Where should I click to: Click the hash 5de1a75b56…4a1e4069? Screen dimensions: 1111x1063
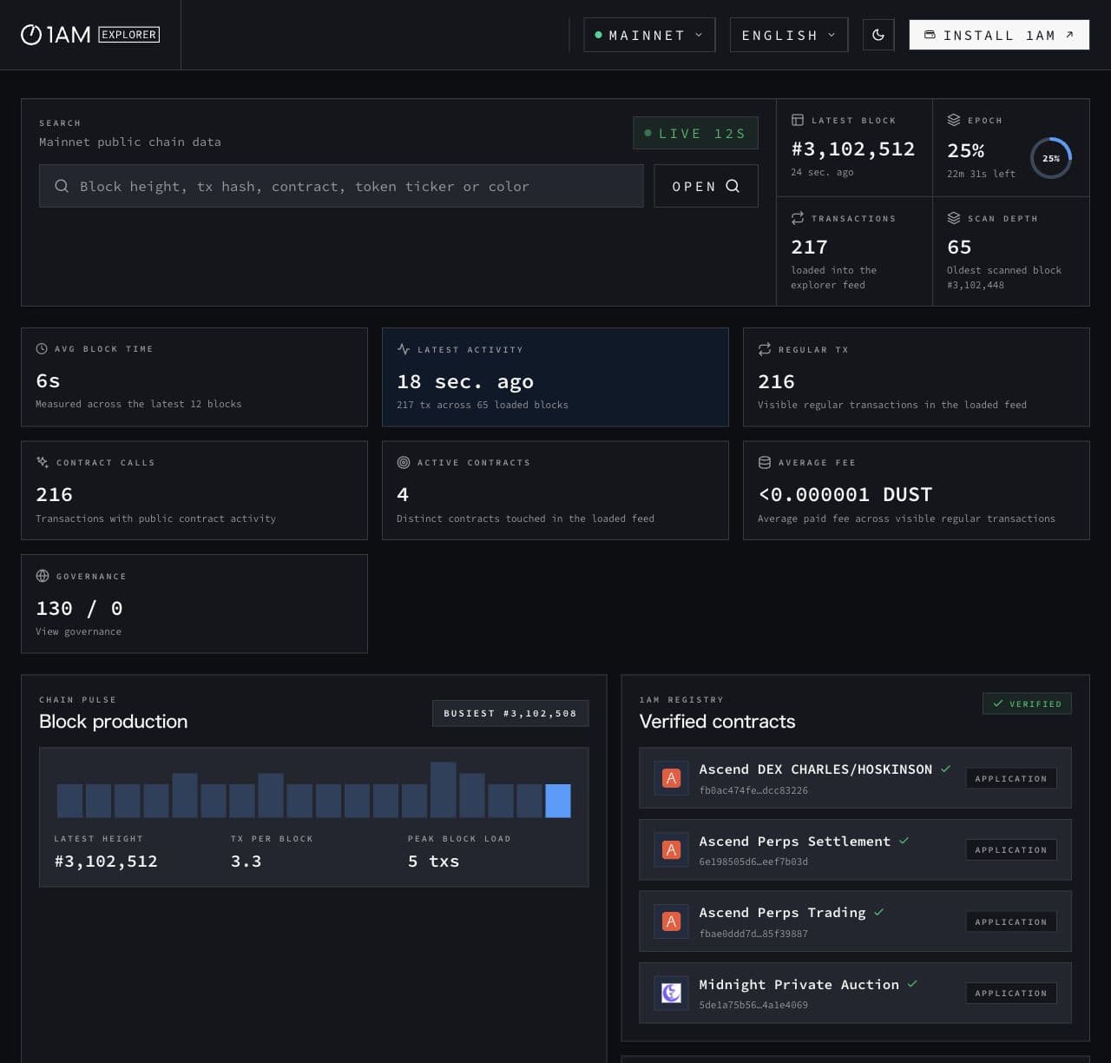753,1005
